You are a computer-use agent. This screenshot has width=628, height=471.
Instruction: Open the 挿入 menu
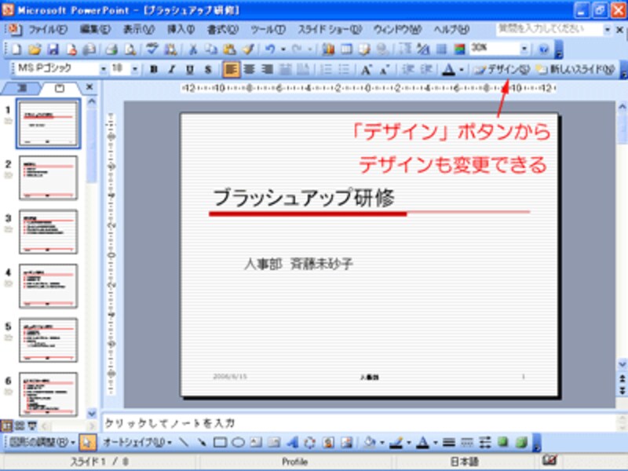181,29
